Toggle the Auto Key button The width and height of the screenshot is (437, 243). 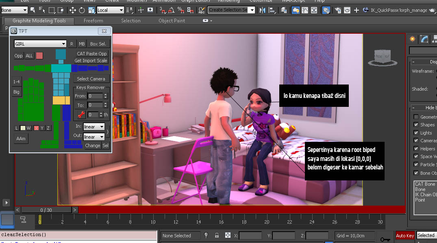[x=405, y=235]
